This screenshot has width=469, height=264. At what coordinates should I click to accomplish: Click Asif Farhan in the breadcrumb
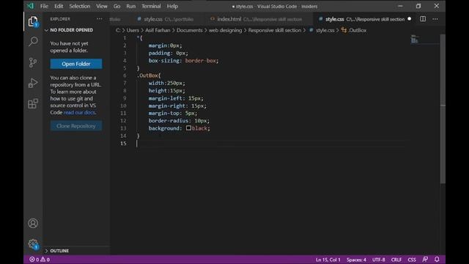tap(158, 30)
